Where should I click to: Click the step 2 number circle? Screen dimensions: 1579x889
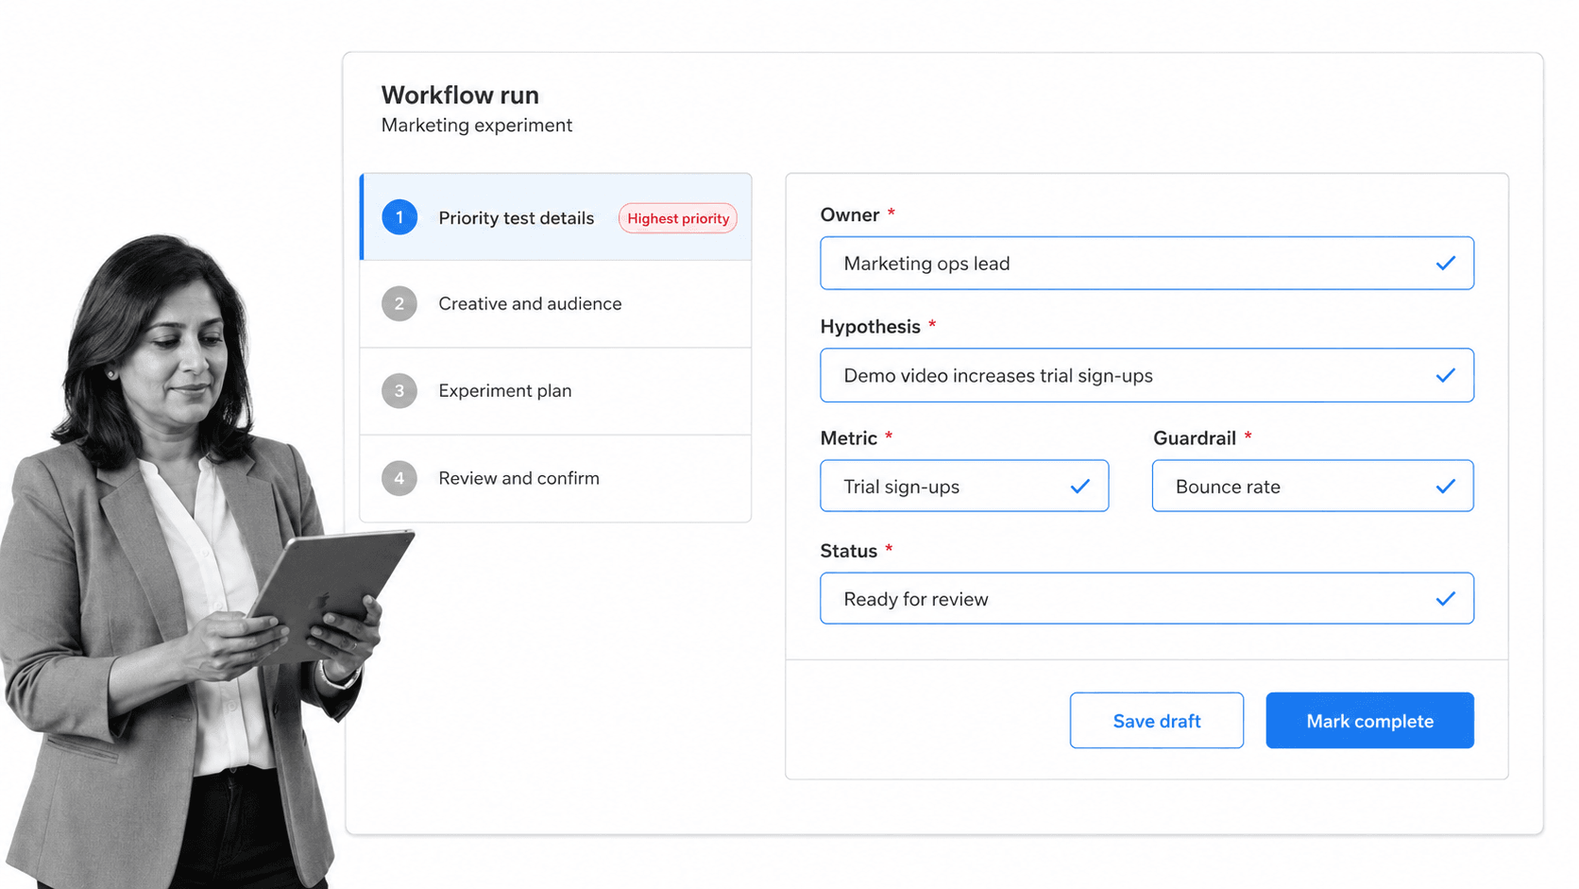click(x=399, y=304)
